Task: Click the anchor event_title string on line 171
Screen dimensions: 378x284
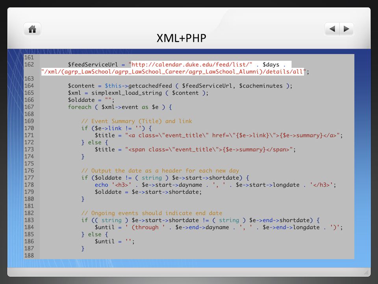Action: point(232,135)
